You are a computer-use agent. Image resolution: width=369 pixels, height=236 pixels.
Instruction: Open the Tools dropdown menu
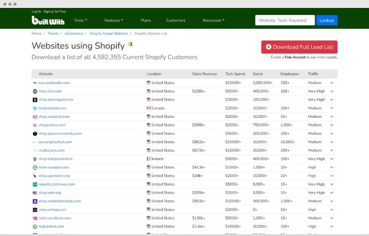[x=80, y=20]
